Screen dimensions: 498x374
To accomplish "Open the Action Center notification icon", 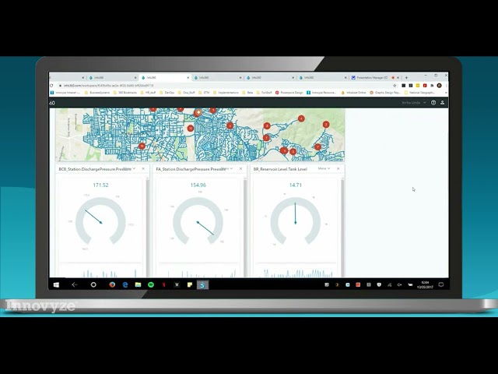I will (441, 284).
